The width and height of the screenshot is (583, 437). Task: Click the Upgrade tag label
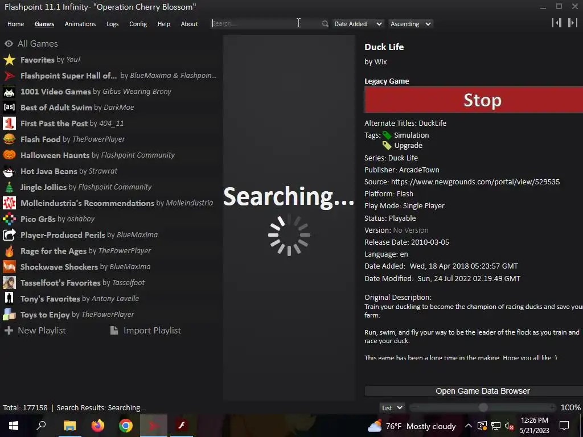(408, 146)
